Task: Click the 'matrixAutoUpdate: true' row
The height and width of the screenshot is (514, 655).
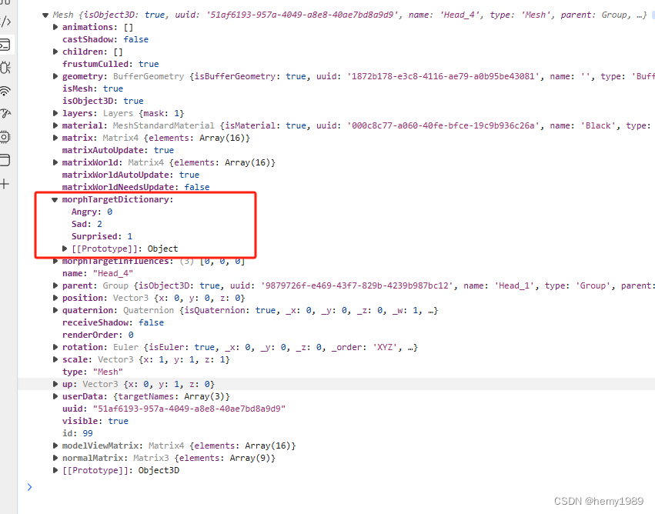Action: 118,150
